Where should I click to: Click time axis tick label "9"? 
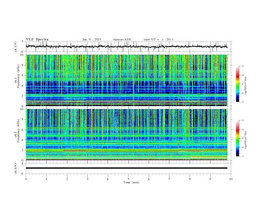click(x=210, y=179)
